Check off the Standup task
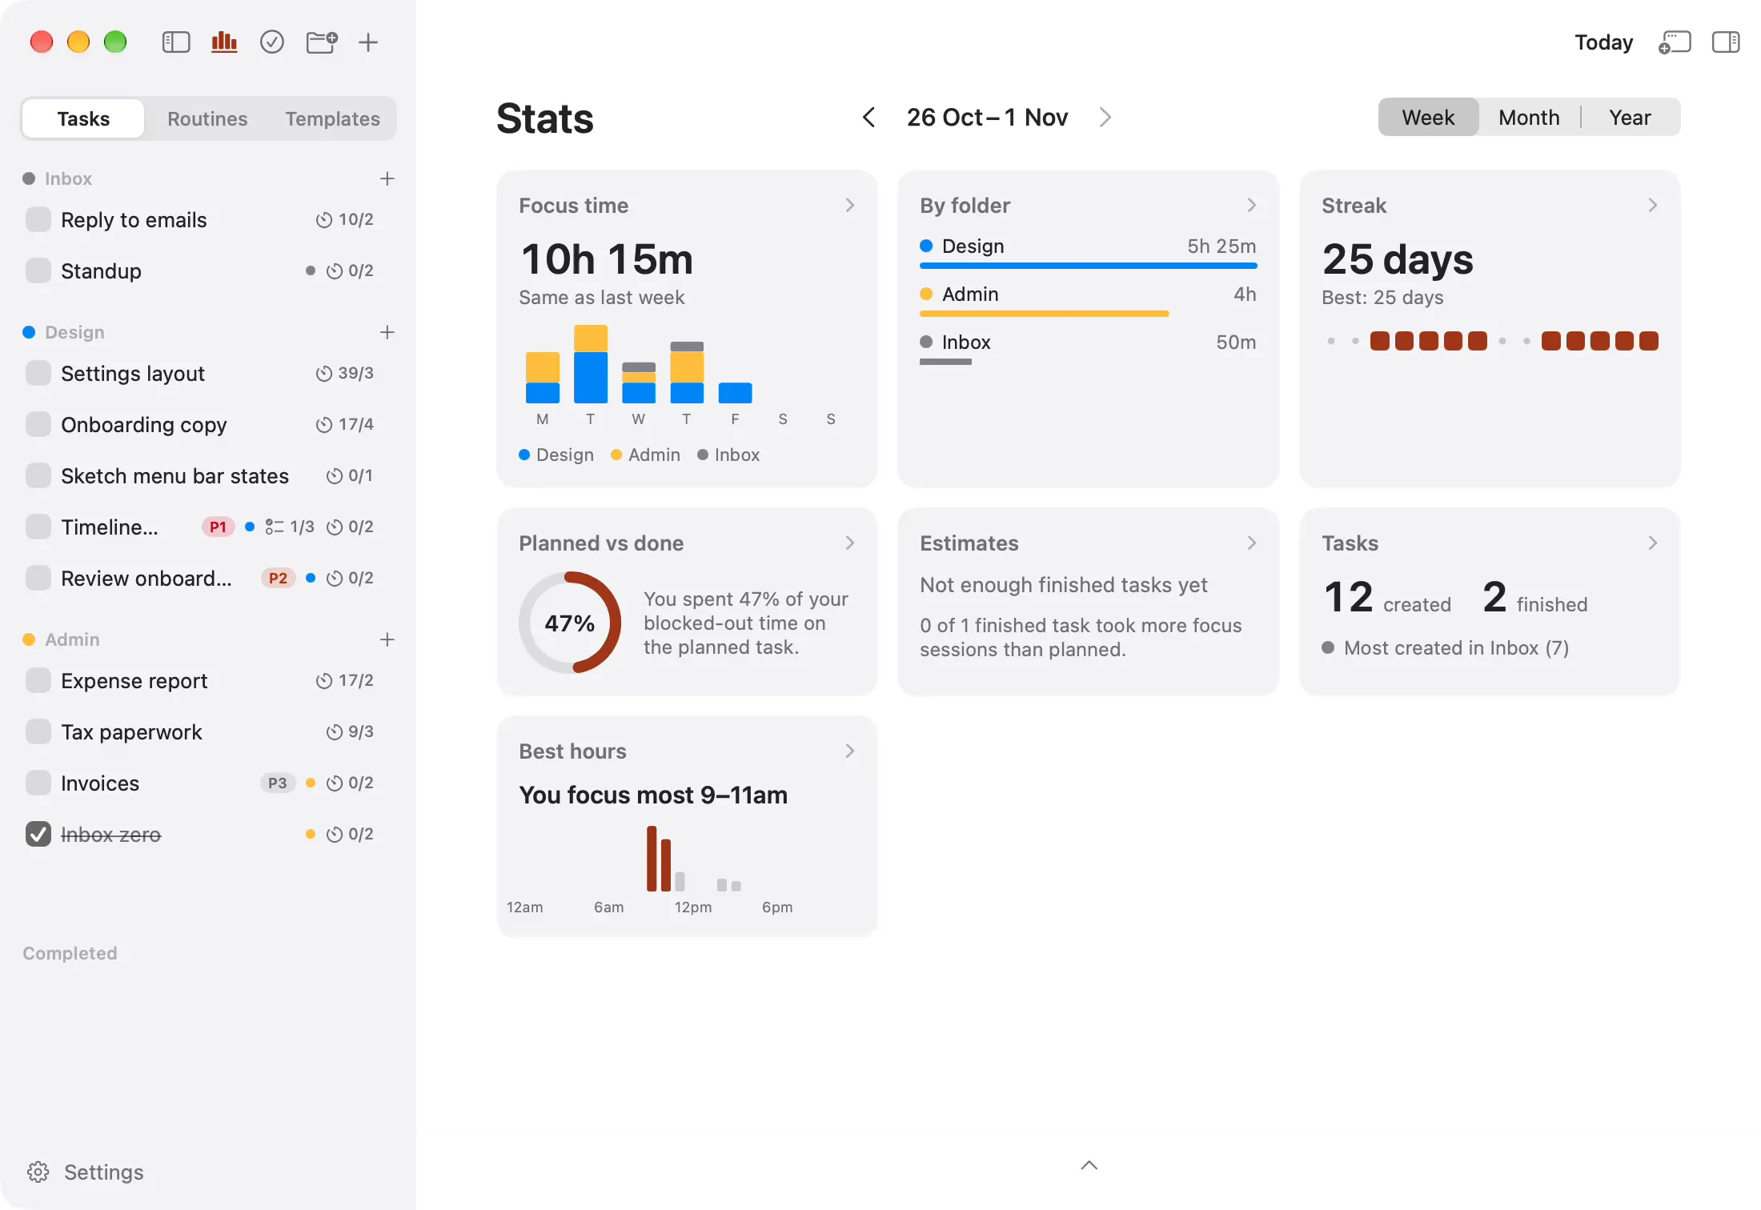This screenshot has width=1761, height=1210. tap(38, 270)
